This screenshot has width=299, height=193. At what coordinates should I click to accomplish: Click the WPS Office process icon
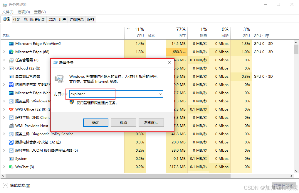[11, 109]
